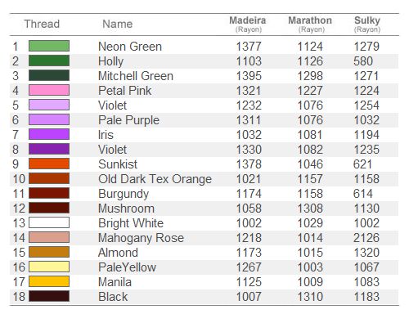Select the PaleYellow row name
This screenshot has height=314, width=409.
pyautogui.click(x=127, y=267)
